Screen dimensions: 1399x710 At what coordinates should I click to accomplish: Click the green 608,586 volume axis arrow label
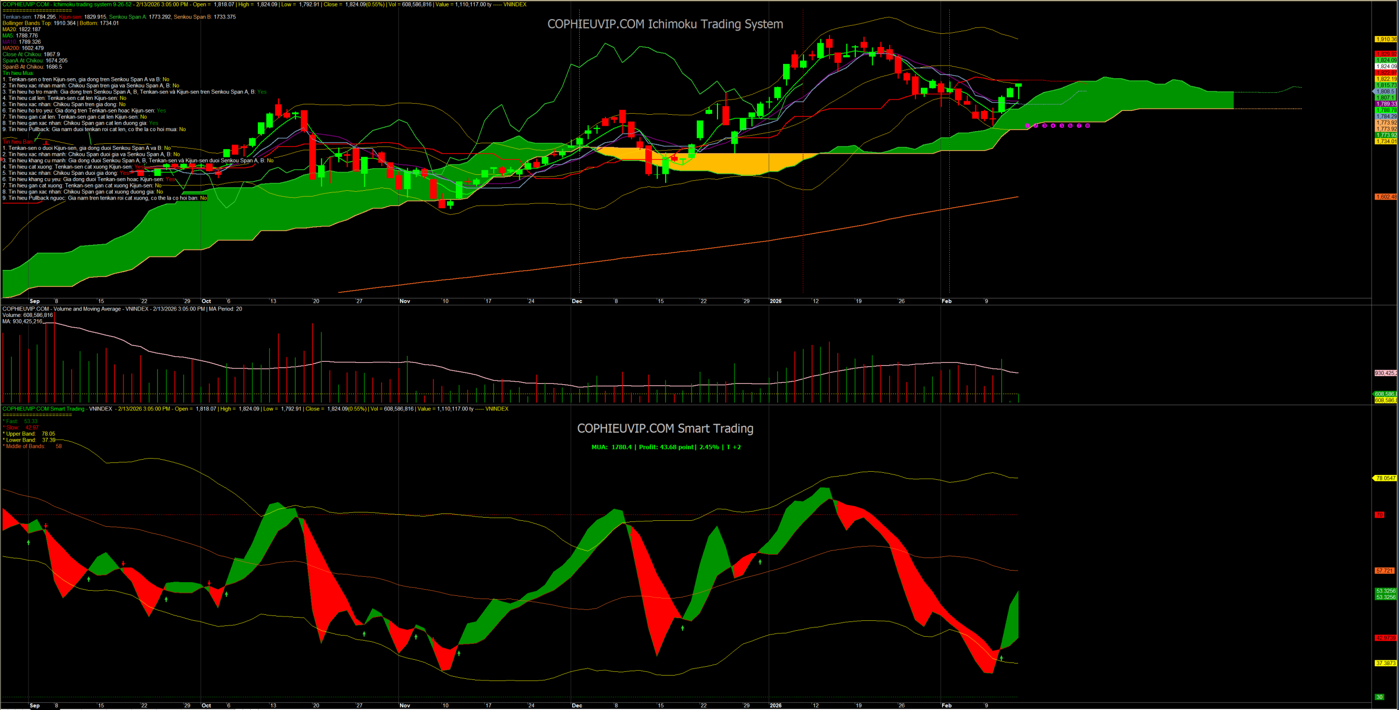(x=1384, y=394)
